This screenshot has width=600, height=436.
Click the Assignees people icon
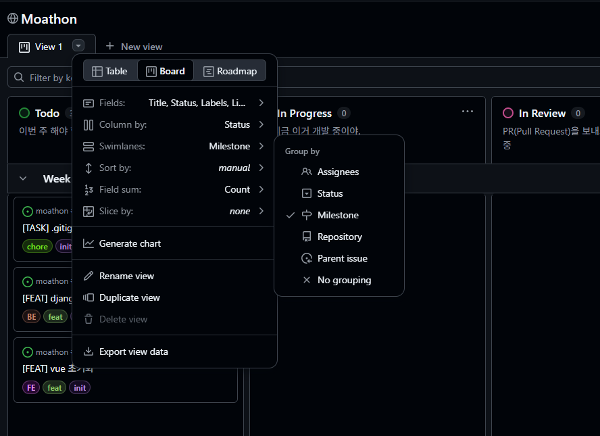pyautogui.click(x=307, y=172)
